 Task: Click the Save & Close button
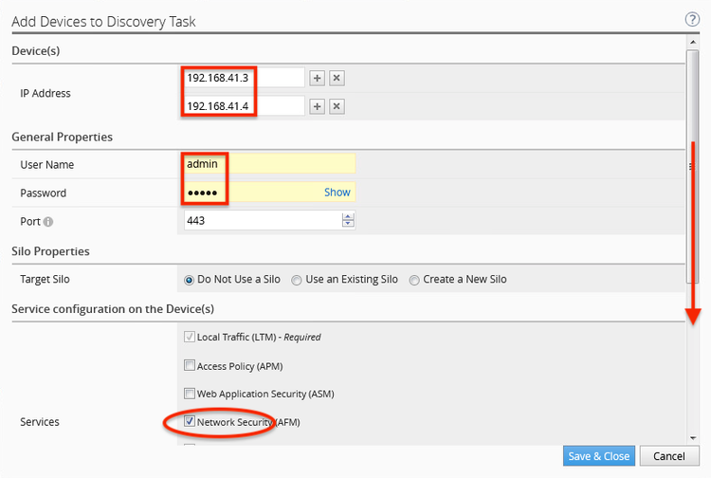pyautogui.click(x=598, y=456)
